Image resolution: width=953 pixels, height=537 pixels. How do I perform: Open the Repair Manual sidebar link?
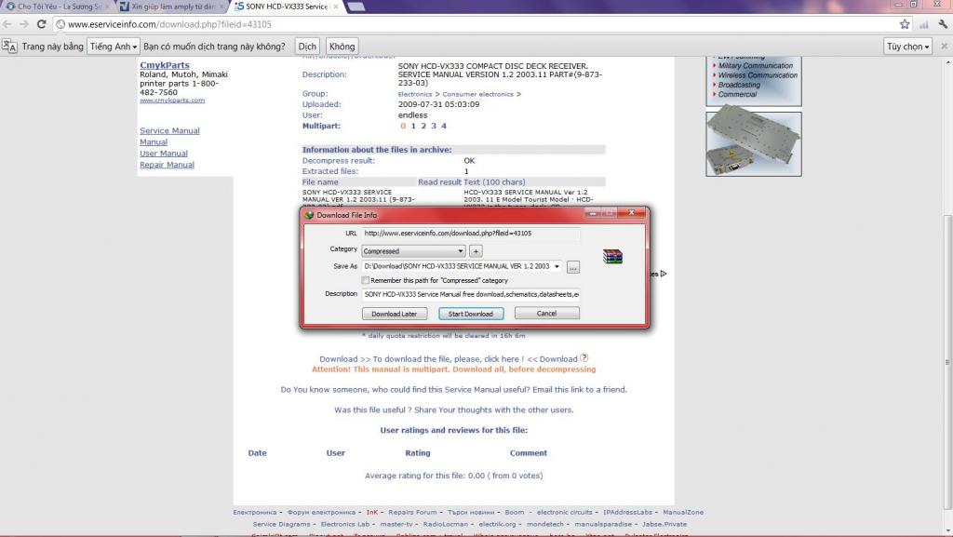[x=168, y=165]
